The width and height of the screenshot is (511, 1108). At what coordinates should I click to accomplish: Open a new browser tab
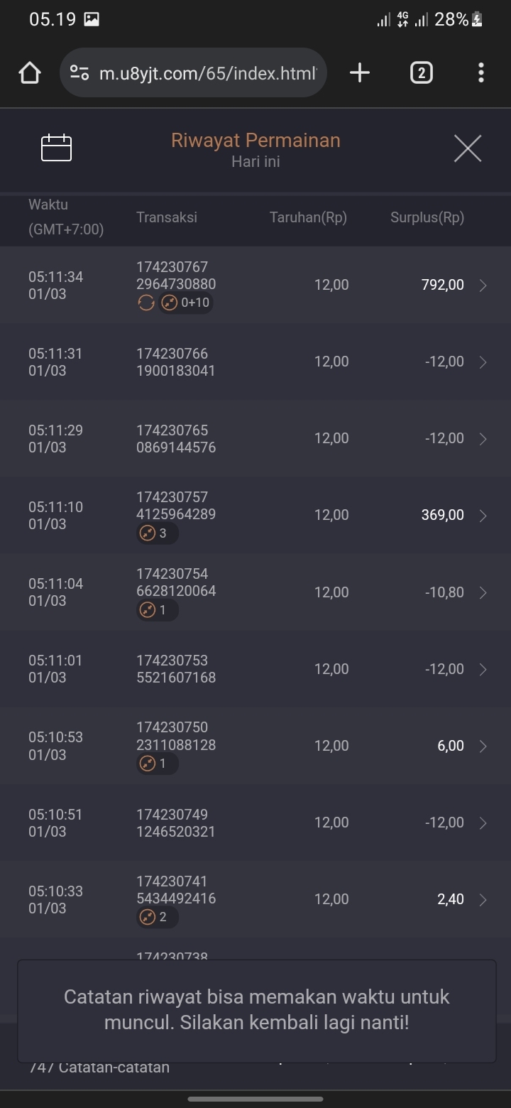pyautogui.click(x=360, y=72)
